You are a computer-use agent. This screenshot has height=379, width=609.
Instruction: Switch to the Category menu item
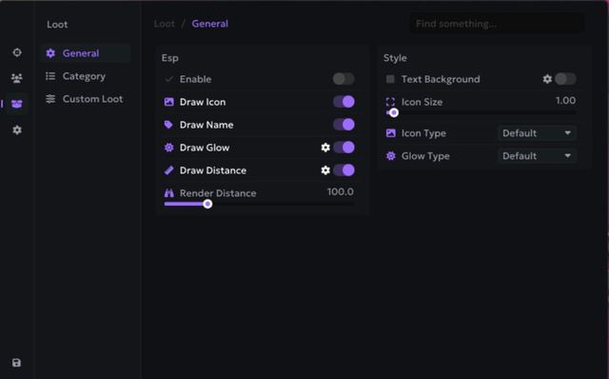click(85, 76)
